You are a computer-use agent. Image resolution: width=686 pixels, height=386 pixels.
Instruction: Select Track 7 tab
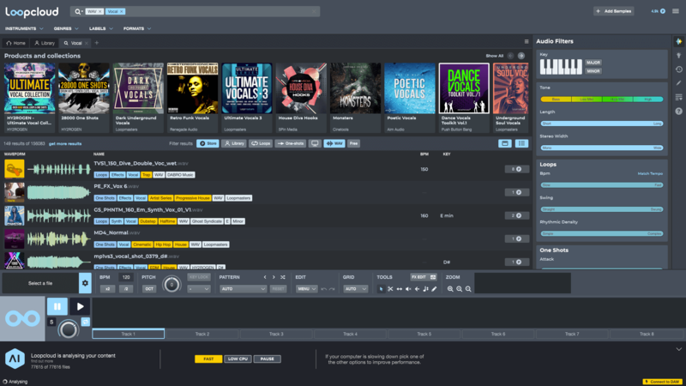[572, 334]
